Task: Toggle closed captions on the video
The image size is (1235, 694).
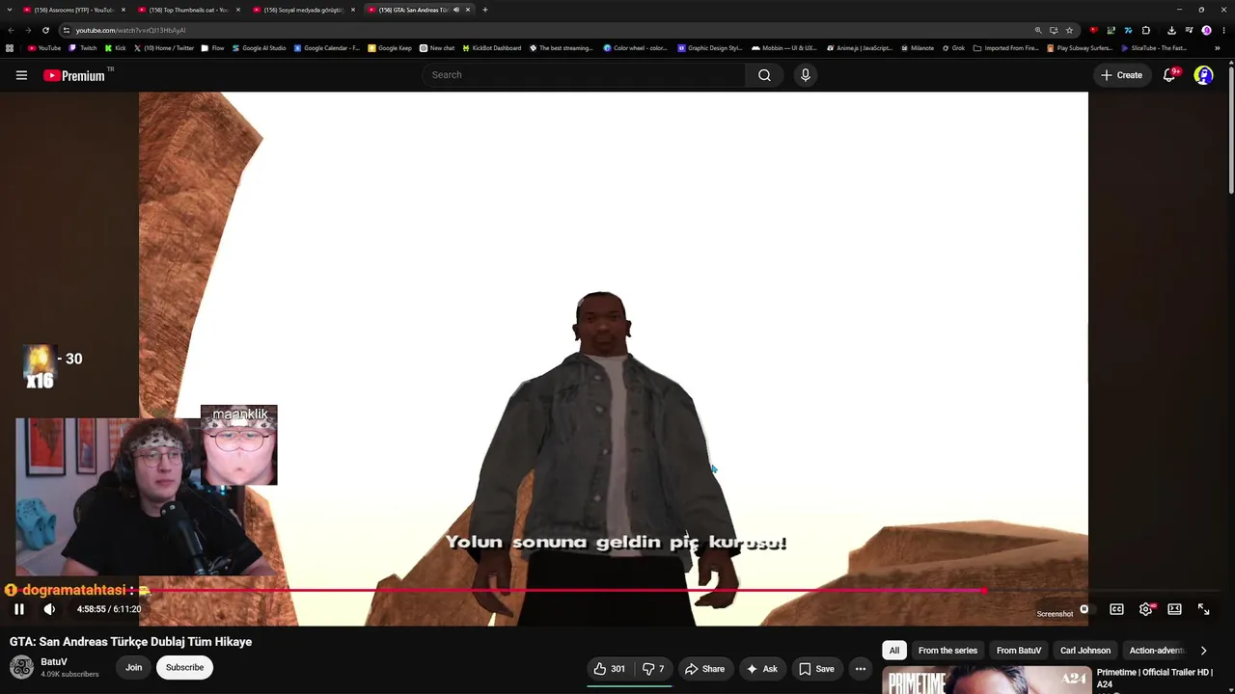Action: click(x=1116, y=609)
